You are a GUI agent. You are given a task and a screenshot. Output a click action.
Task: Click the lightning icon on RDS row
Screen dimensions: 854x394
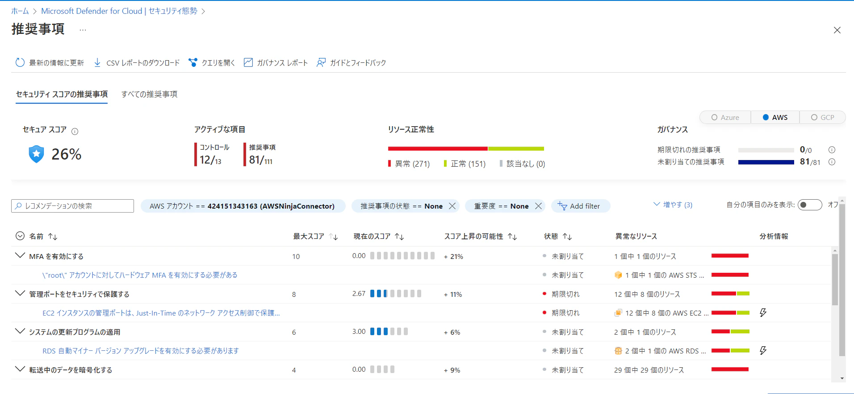tap(763, 350)
